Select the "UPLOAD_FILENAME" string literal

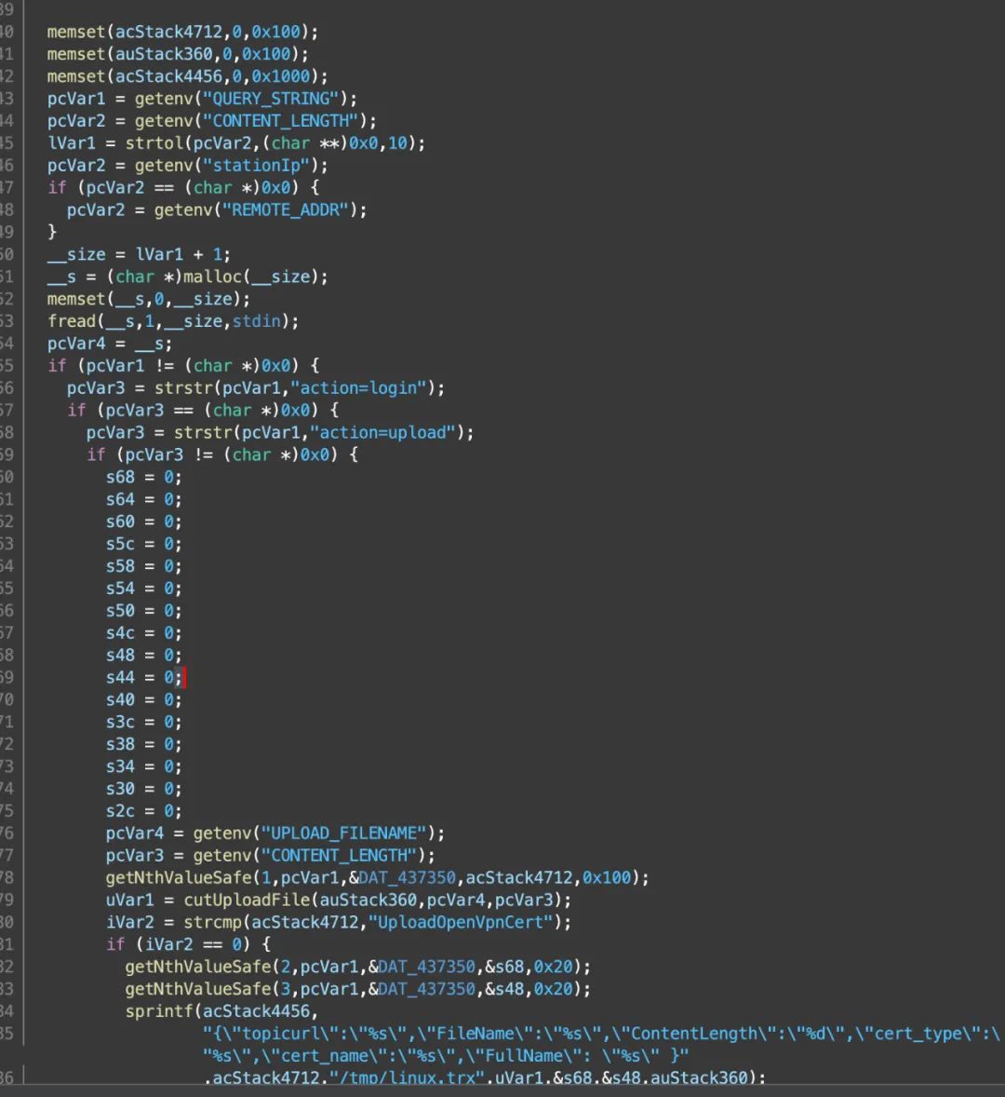point(343,834)
